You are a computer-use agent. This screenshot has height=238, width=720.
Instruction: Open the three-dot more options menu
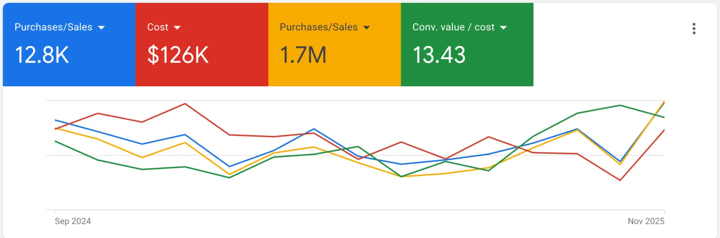[694, 28]
